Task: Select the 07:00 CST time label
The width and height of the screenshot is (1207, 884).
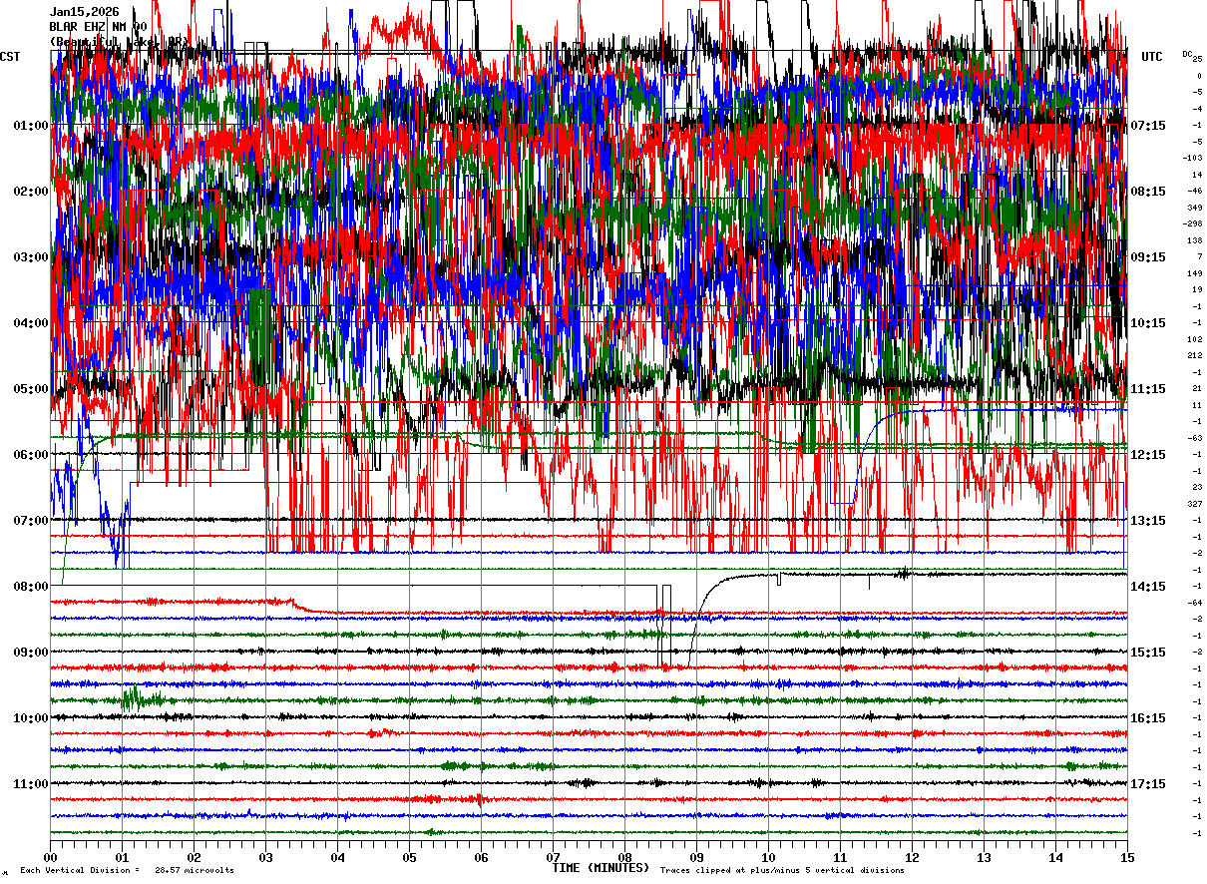Action: point(32,521)
